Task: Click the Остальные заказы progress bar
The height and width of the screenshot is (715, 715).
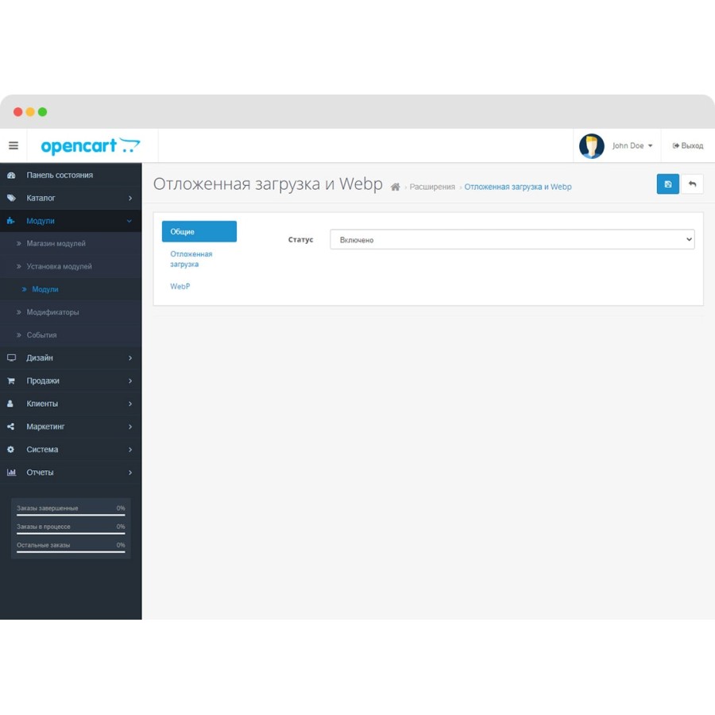Action: (71, 552)
